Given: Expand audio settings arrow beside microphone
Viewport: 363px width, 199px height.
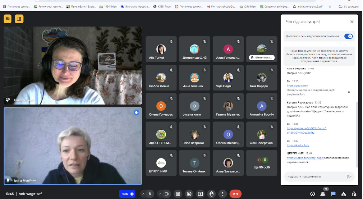Looking at the screenshot, I should 143,194.
